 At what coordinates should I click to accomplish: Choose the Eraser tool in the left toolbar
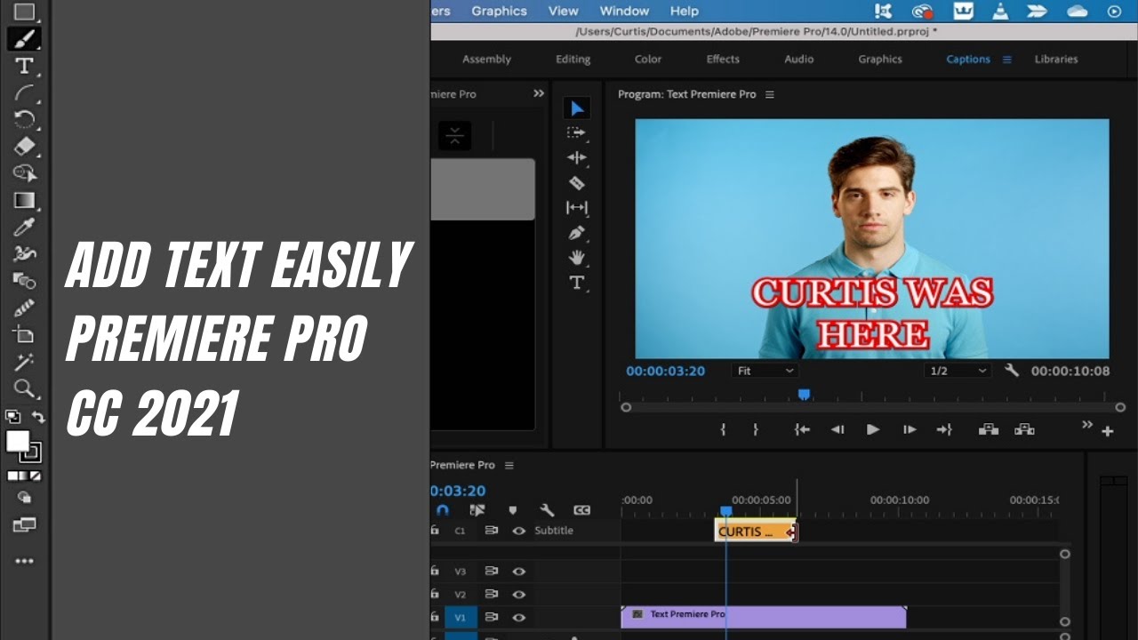pos(24,146)
